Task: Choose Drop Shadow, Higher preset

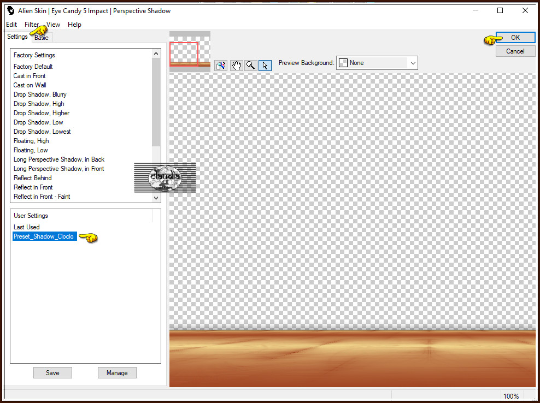Action: [x=42, y=113]
